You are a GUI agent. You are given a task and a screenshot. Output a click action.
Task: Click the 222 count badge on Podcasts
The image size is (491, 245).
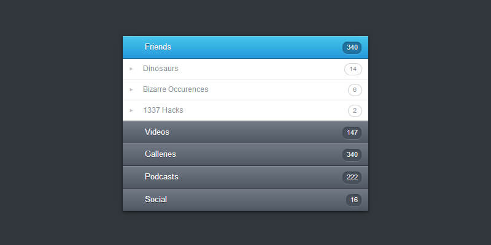tap(352, 177)
